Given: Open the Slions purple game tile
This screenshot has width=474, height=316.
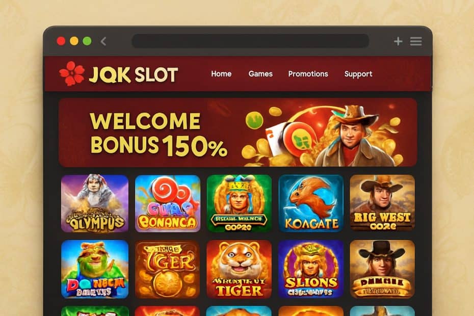Looking at the screenshot, I should coord(311,269).
